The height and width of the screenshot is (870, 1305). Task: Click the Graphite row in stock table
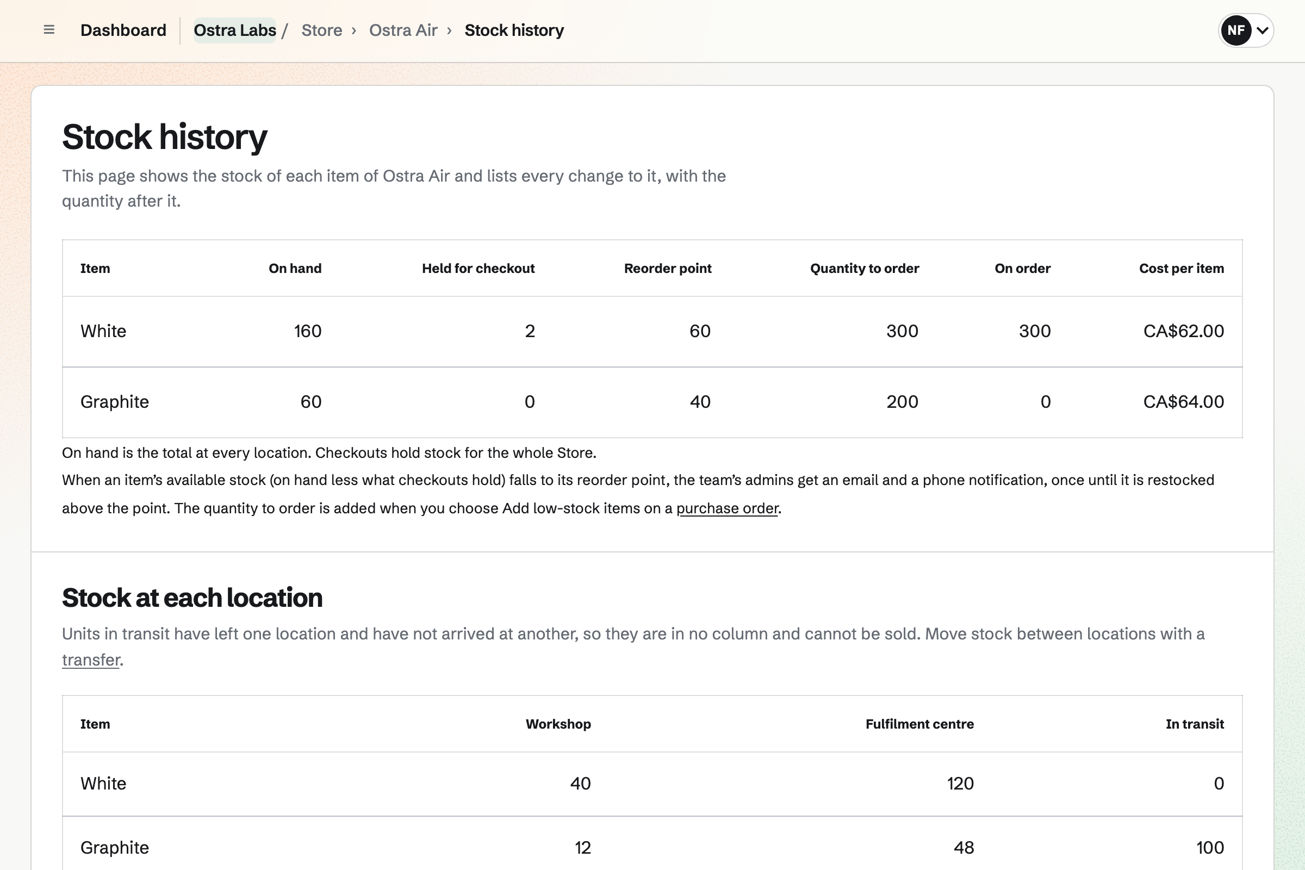pos(652,402)
